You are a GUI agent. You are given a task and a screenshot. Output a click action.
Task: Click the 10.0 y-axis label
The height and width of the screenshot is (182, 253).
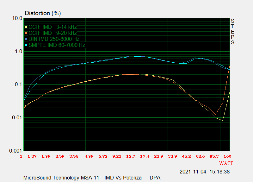17,18
